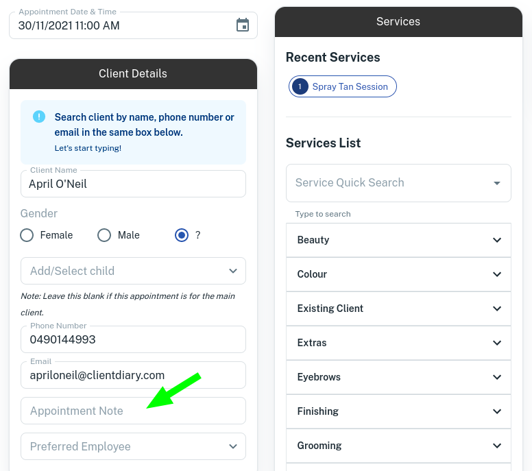Expand the Beauty services category
This screenshot has width=532, height=471.
coord(398,240)
